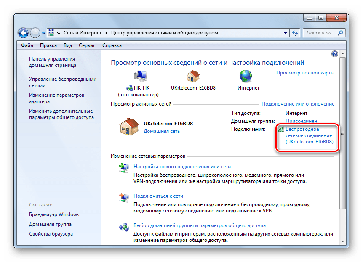The width and height of the screenshot is (363, 262).
Task: Open "Управление беспроводными сетями"
Action: point(62,82)
